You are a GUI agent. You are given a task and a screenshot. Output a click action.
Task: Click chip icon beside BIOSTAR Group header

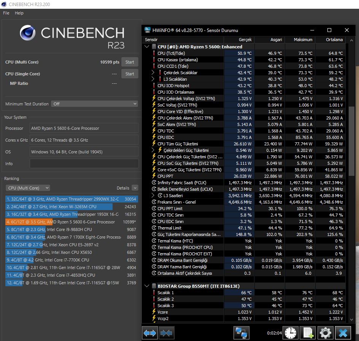pos(154,286)
